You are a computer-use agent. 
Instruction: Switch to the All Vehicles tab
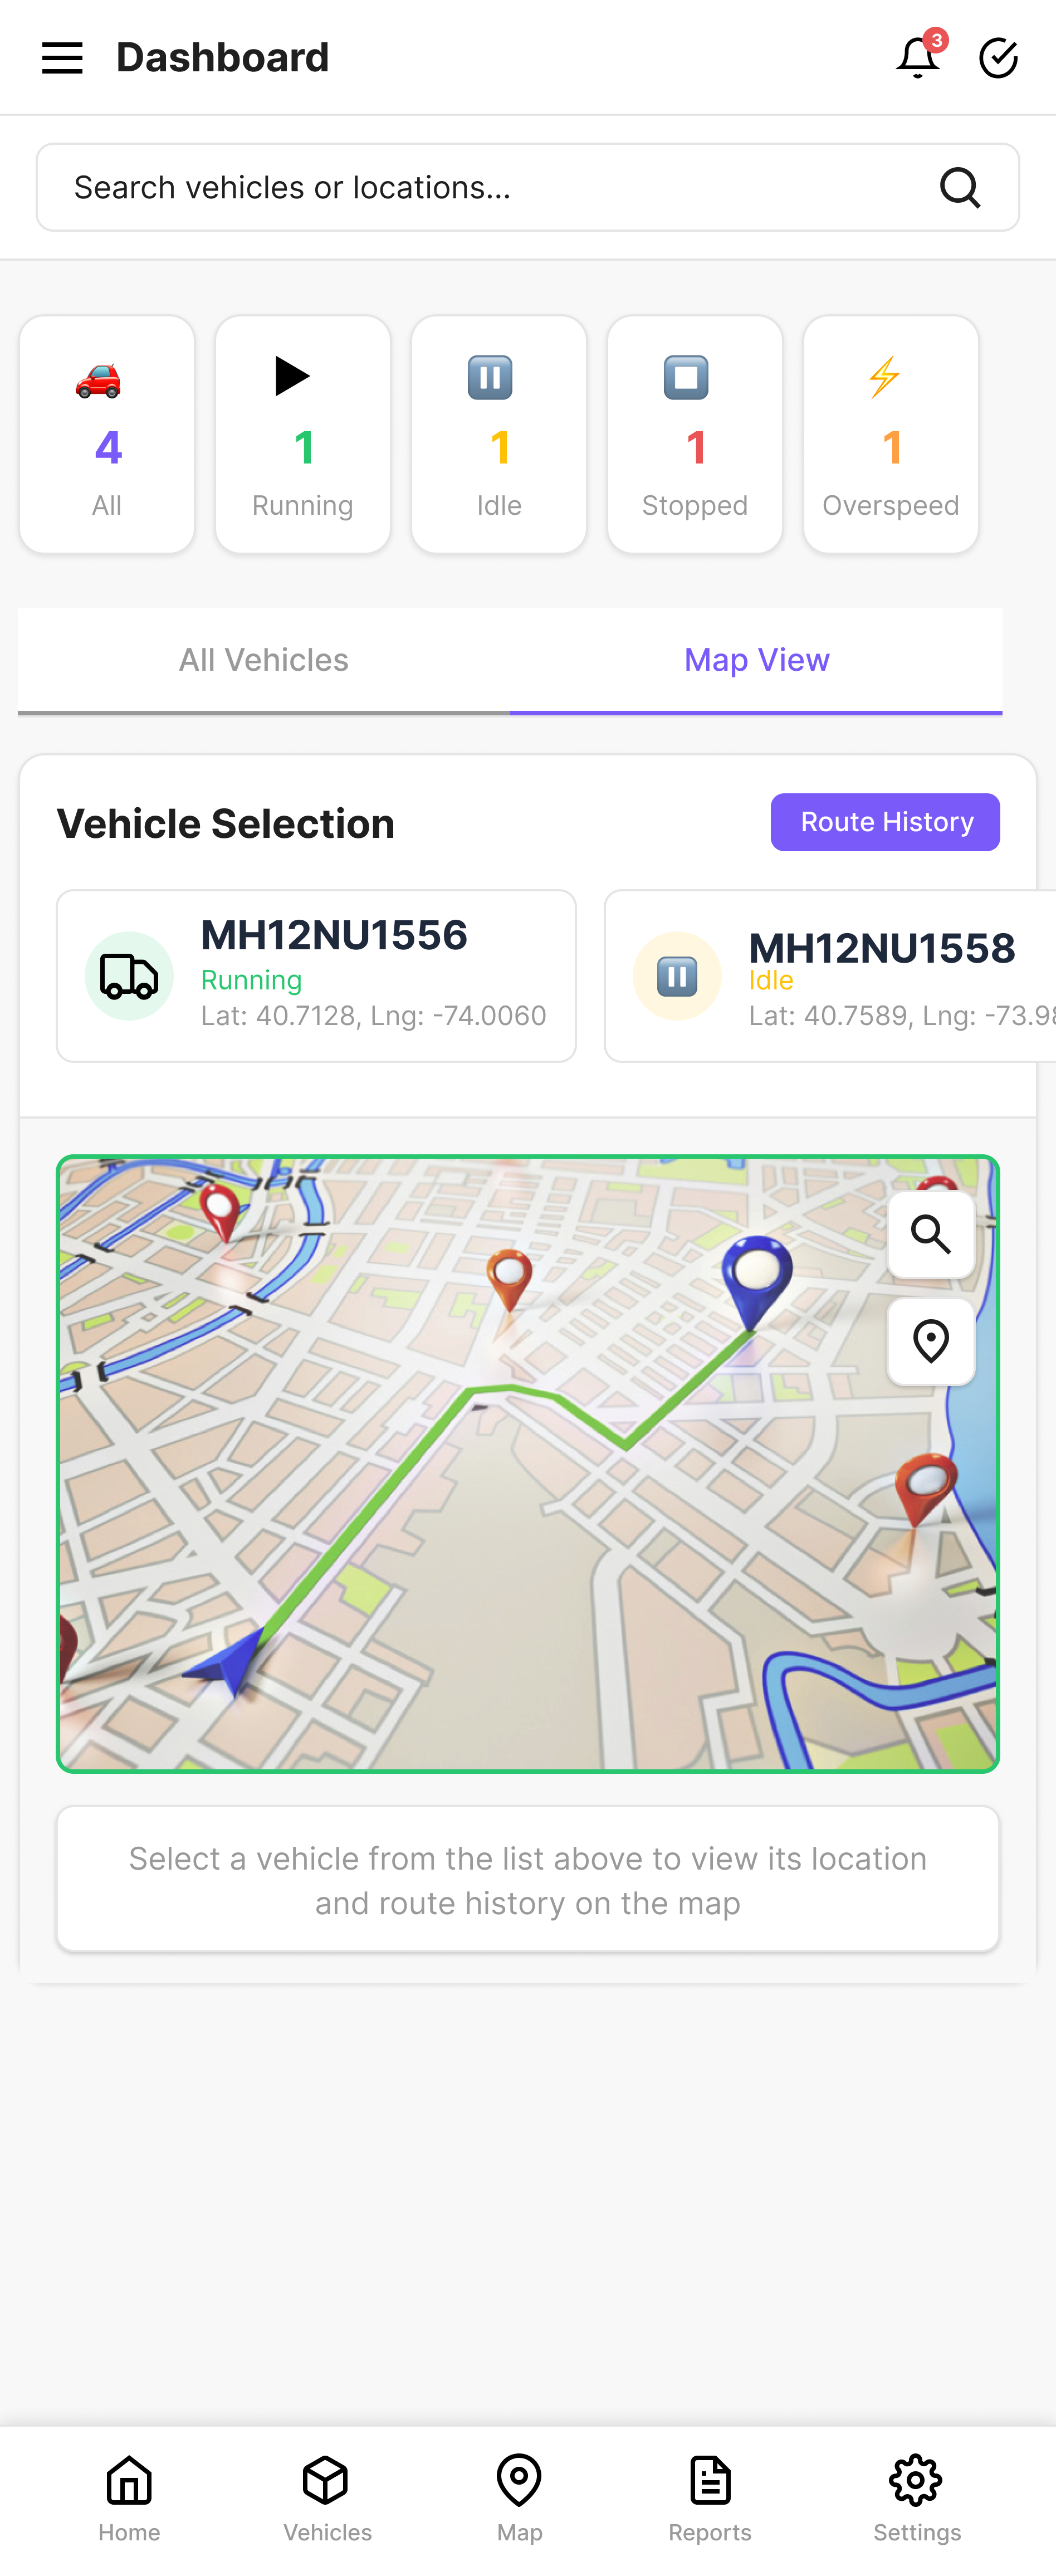(x=262, y=659)
